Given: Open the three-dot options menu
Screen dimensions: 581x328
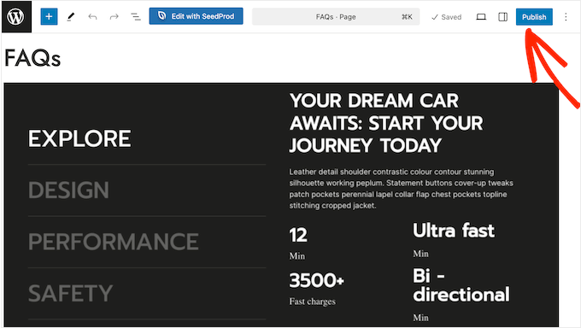Looking at the screenshot, I should click(x=566, y=17).
